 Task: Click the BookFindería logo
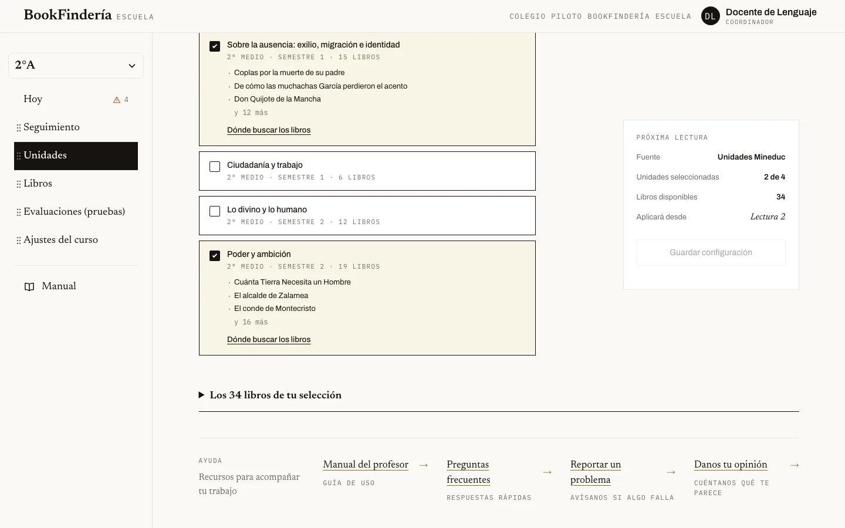67,15
